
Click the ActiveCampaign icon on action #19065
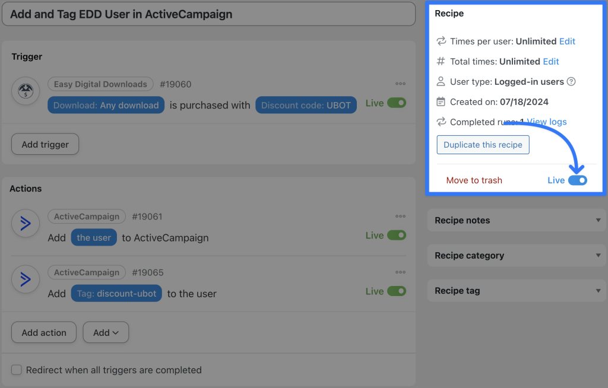(x=25, y=279)
